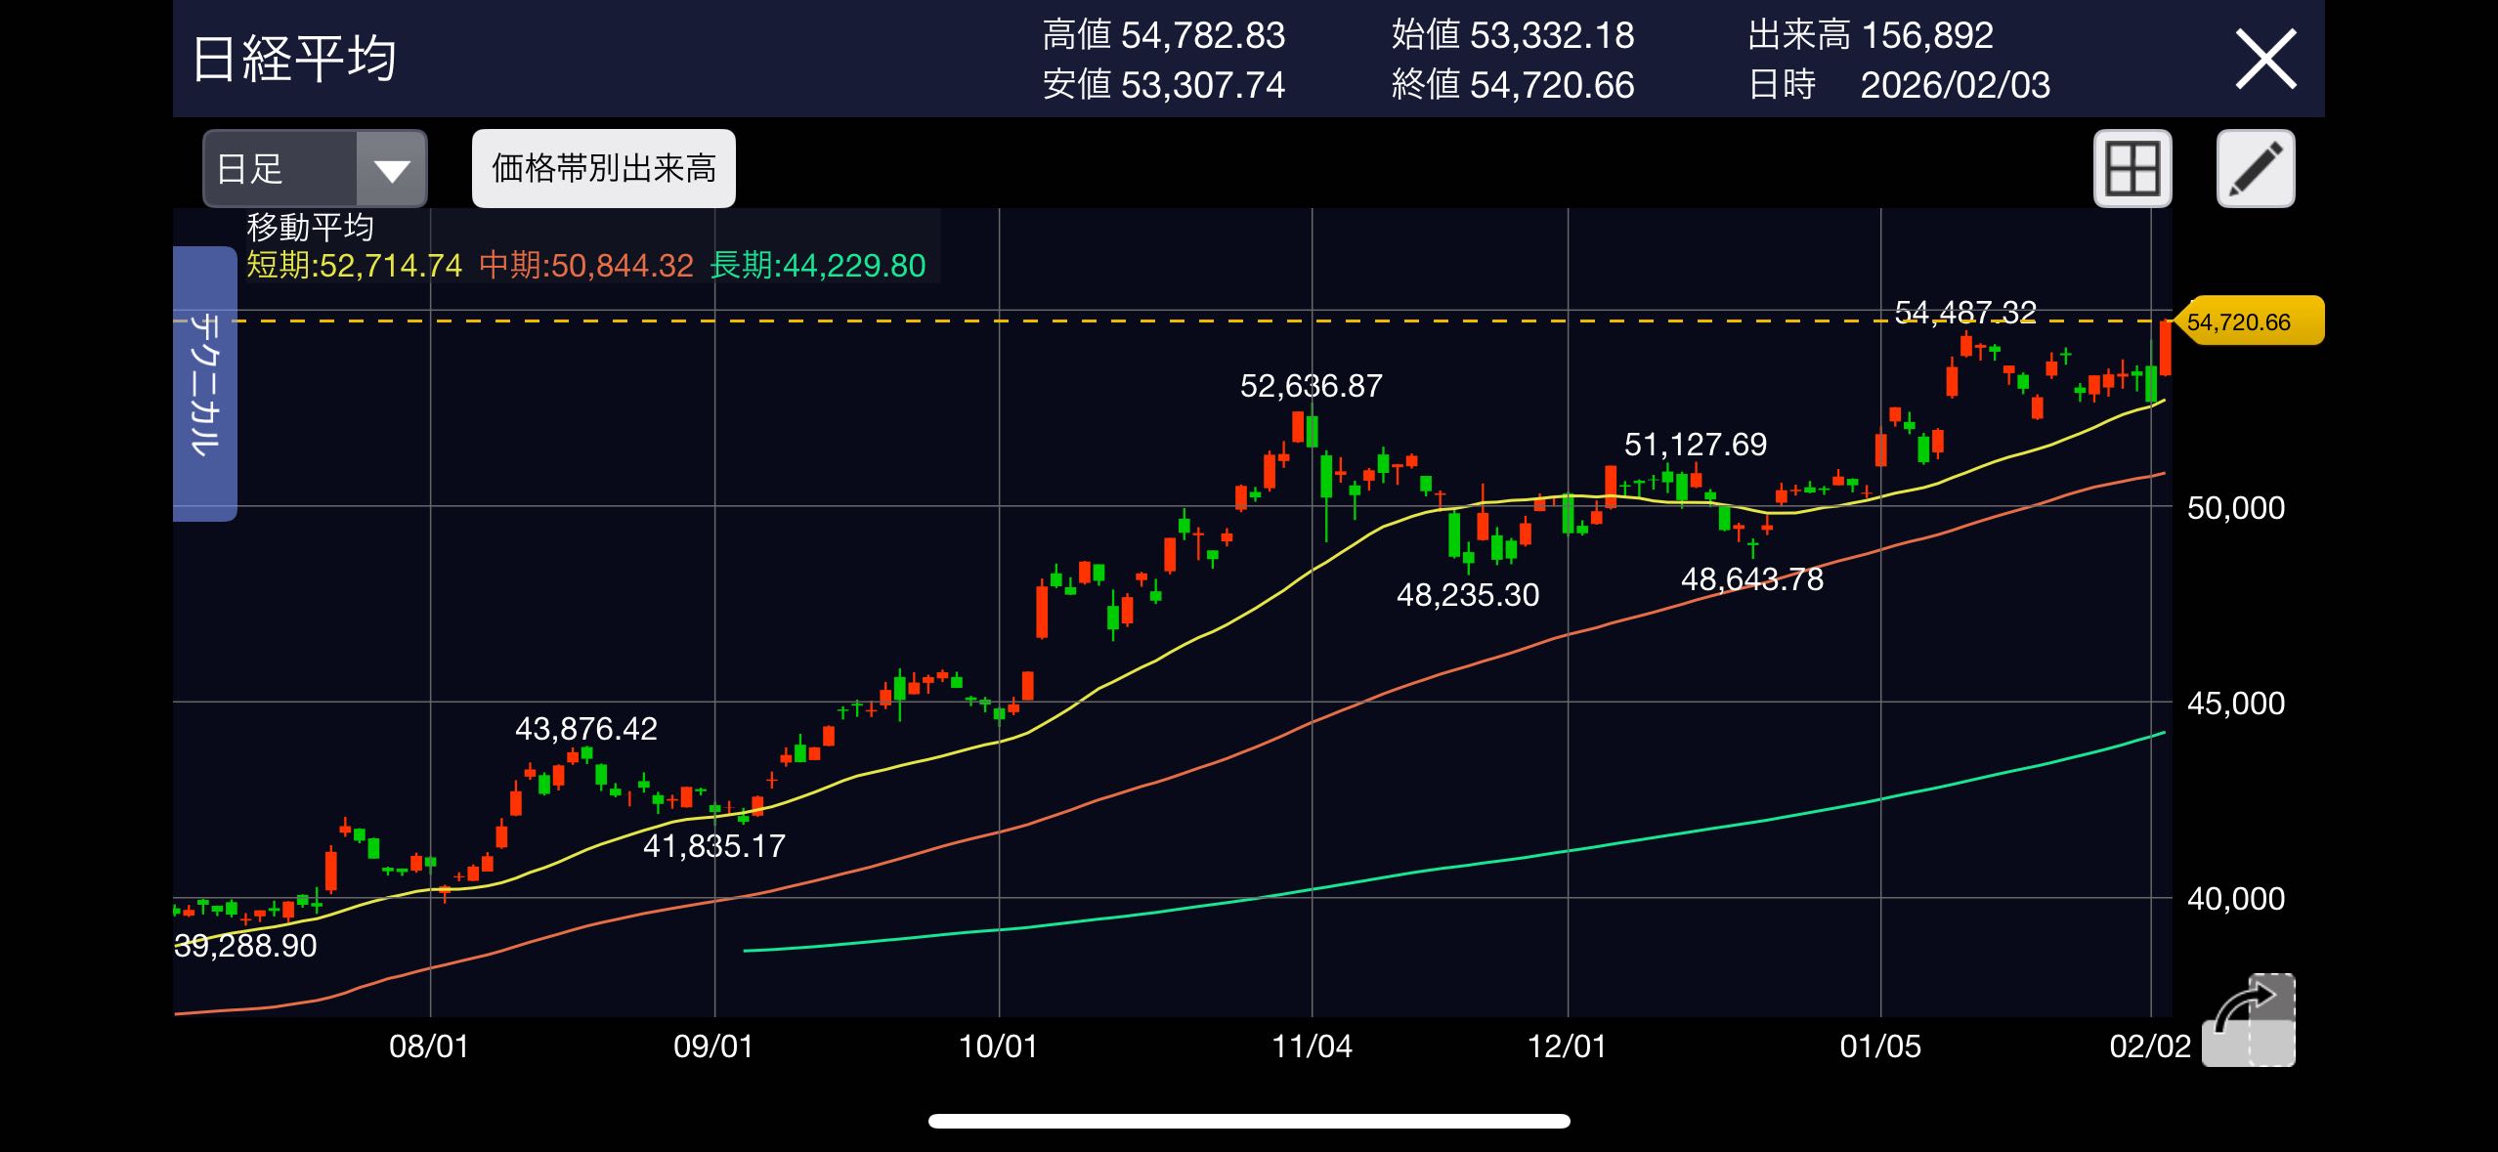Toggle 価格帯別出来高 display
The image size is (2498, 1152).
point(603,168)
